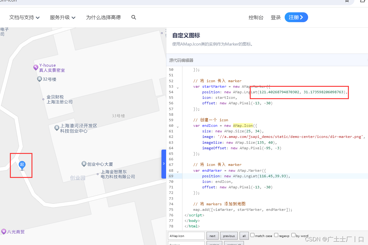Click the 八光商贸 shop icon
Viewport: 368px width, 245px height.
3,232
